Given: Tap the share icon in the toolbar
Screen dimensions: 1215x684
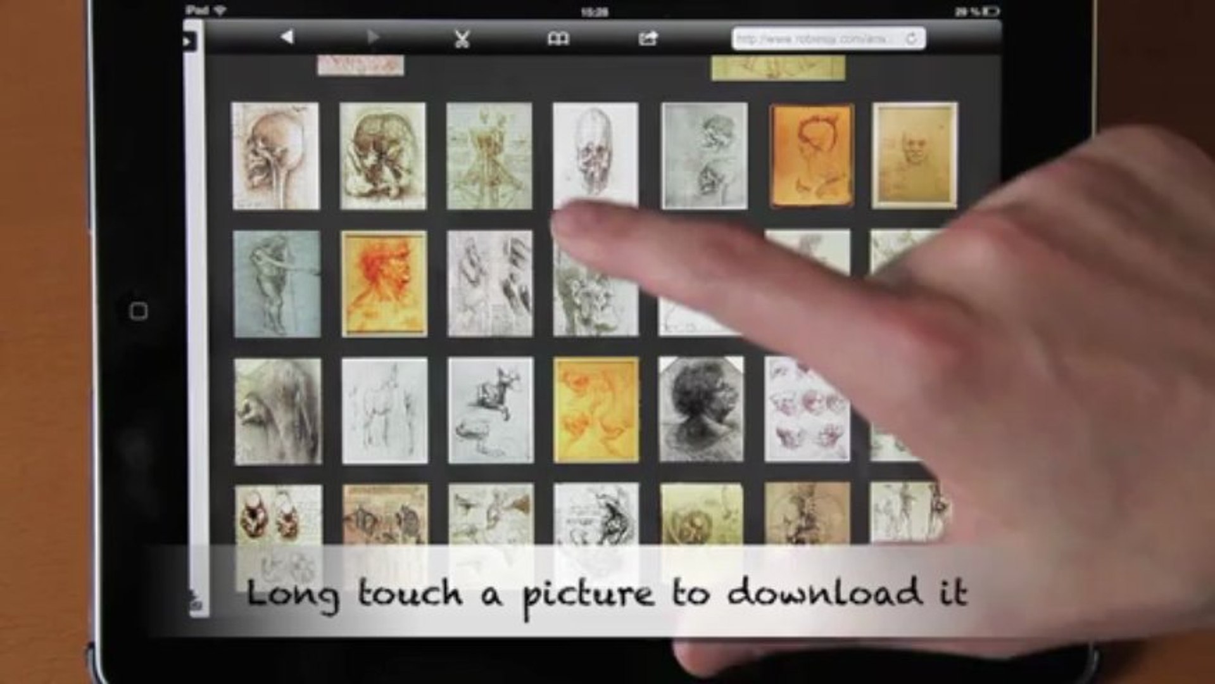Looking at the screenshot, I should [648, 39].
